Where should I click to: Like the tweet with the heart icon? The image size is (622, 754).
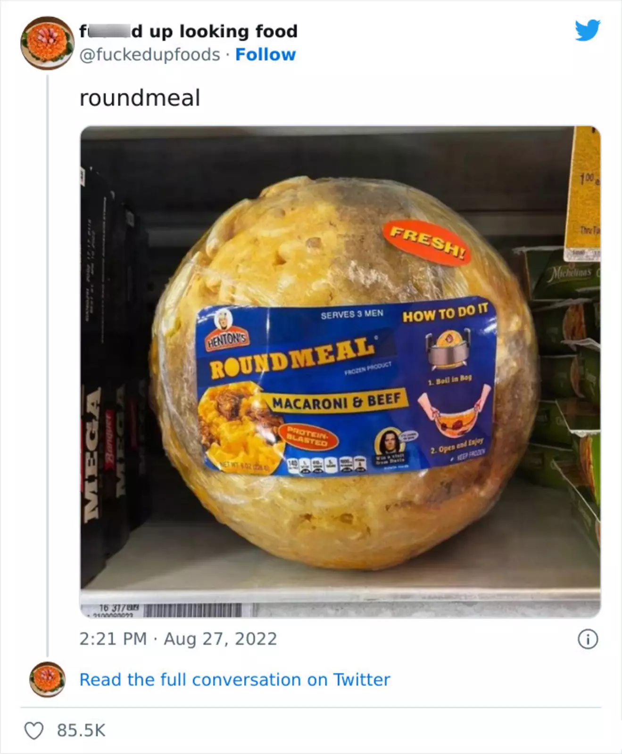click(34, 730)
